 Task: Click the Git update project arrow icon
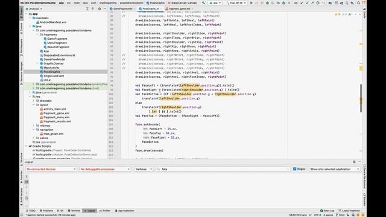[302, 3]
